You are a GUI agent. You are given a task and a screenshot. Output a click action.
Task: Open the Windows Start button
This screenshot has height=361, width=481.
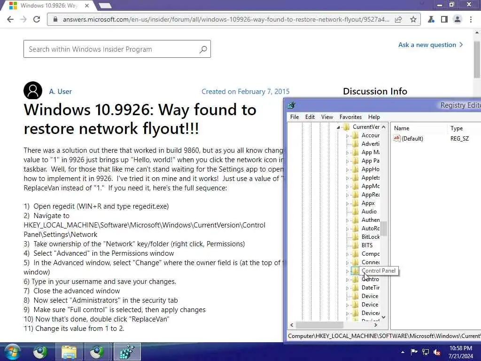point(12,352)
